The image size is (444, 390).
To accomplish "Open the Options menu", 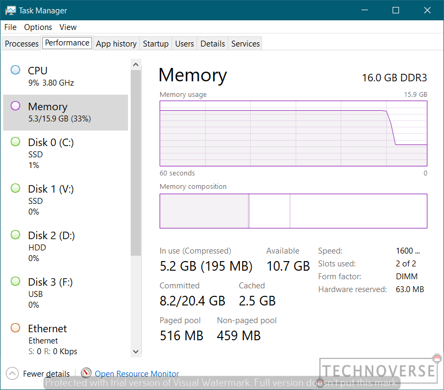I will coord(38,27).
